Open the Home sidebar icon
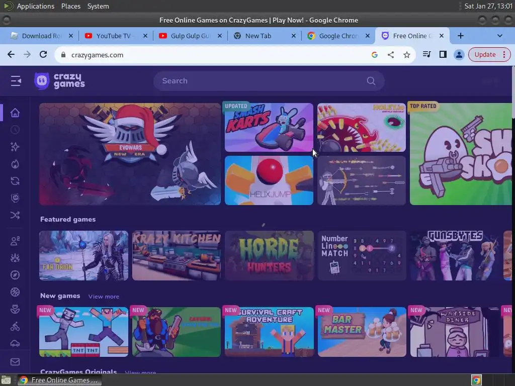The width and height of the screenshot is (515, 386). tap(15, 113)
